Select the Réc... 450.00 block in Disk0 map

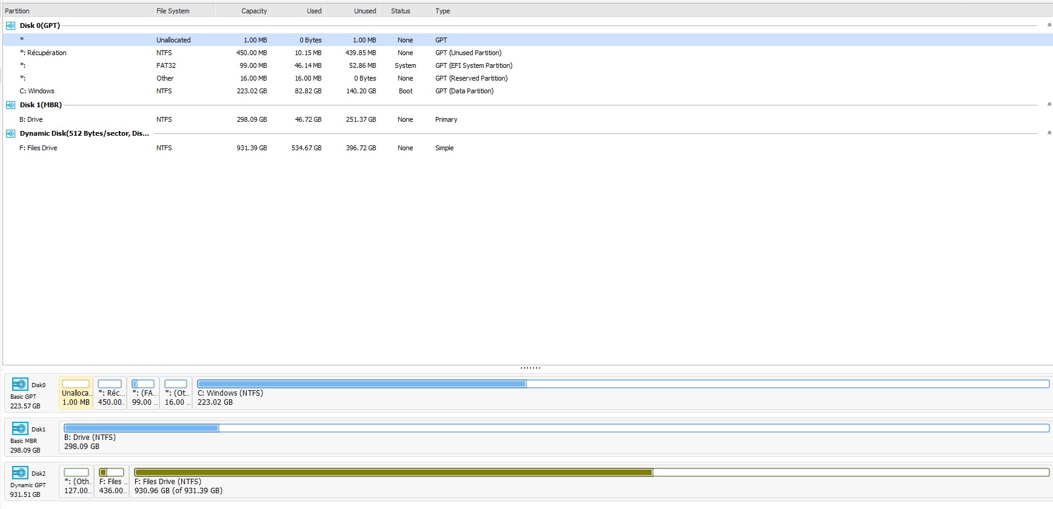click(110, 393)
